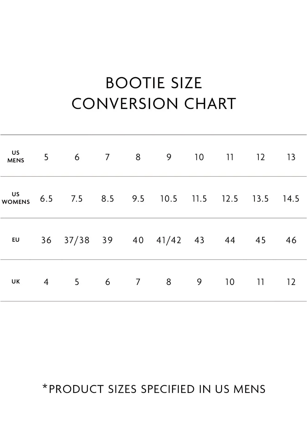Viewport: 307px width, 430px height.
Task: Select US Mens size 9
Action: point(169,157)
